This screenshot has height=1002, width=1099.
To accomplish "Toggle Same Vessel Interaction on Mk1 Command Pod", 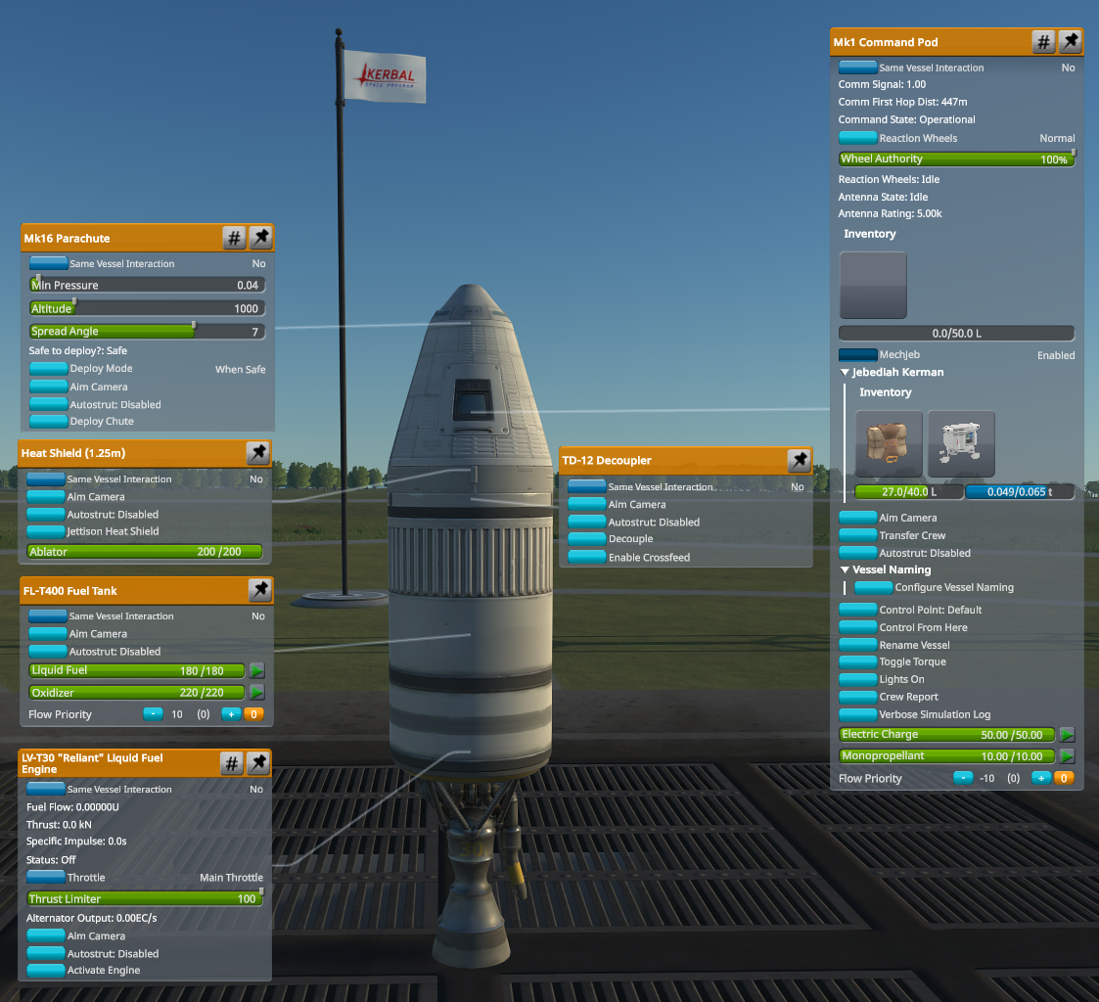I will coord(858,68).
